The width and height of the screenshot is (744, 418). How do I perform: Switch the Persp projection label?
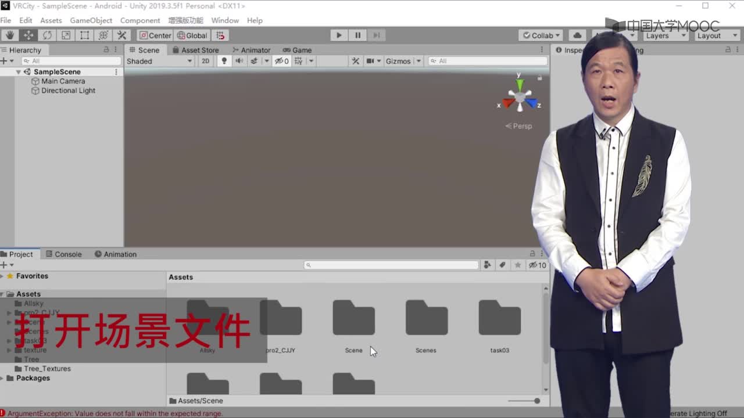click(x=518, y=126)
